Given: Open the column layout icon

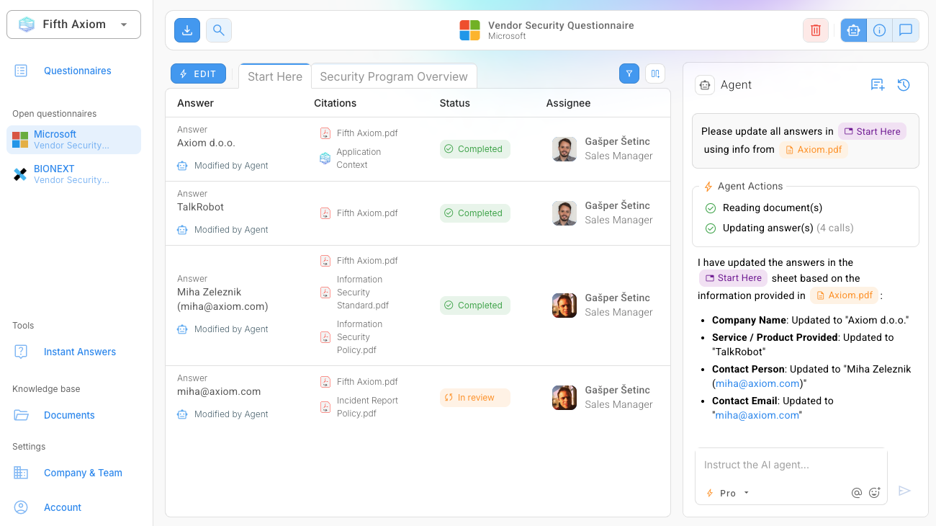Looking at the screenshot, I should click(655, 73).
